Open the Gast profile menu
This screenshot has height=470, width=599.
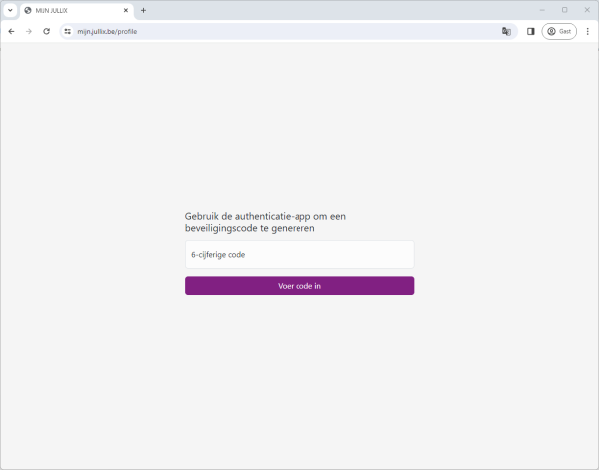(x=559, y=31)
